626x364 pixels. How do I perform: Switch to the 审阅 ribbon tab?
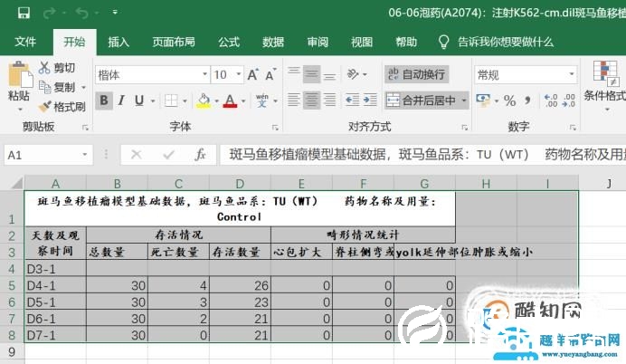click(x=318, y=42)
